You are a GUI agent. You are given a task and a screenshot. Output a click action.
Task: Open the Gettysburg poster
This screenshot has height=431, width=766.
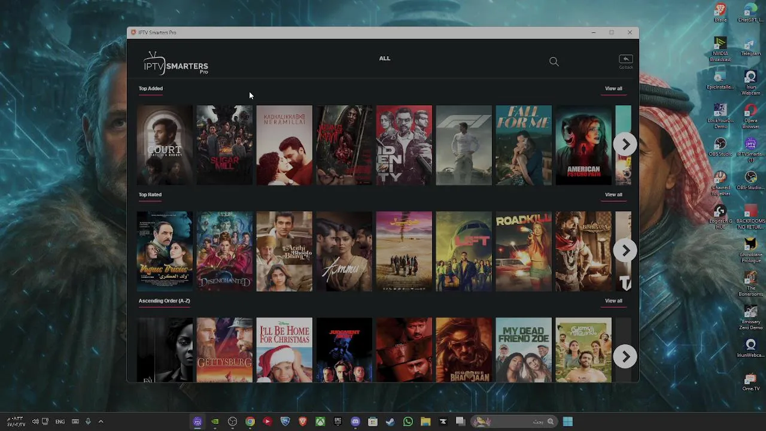tap(224, 350)
